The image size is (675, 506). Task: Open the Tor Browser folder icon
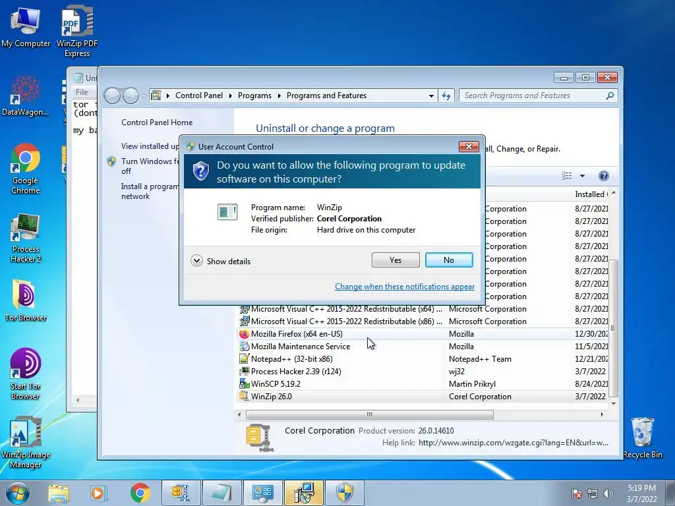26,300
